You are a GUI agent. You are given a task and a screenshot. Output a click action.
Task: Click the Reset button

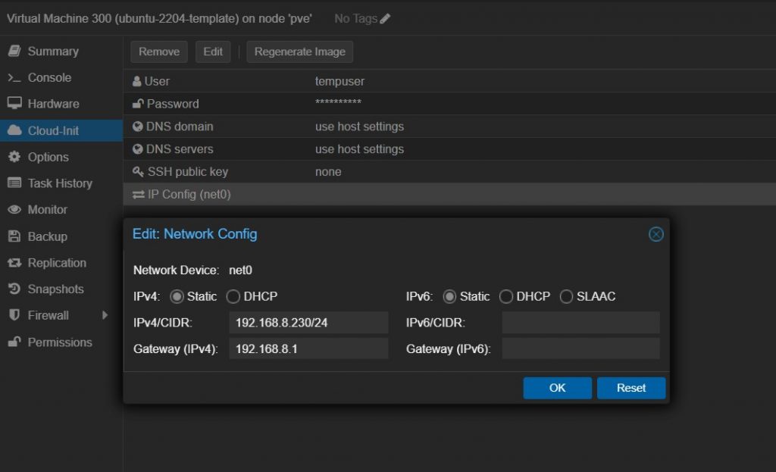(630, 388)
